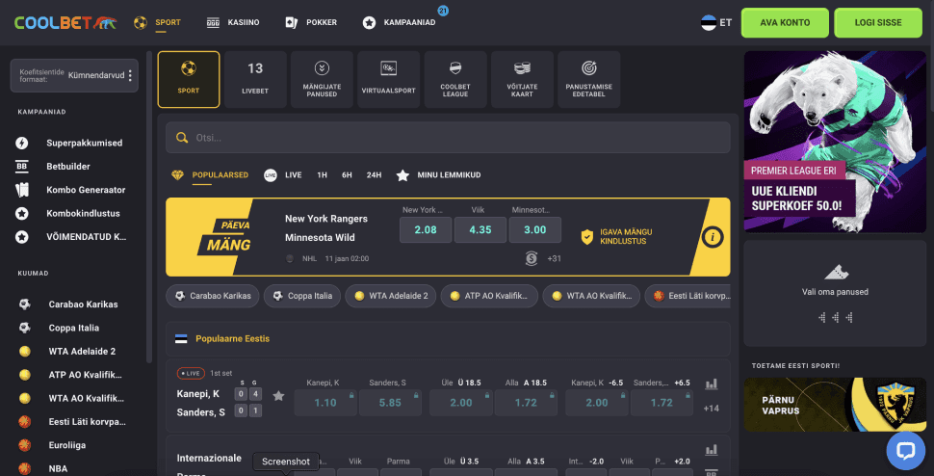Screen dimensions: 934x476
Task: Open the Pokker section
Action: tap(311, 22)
